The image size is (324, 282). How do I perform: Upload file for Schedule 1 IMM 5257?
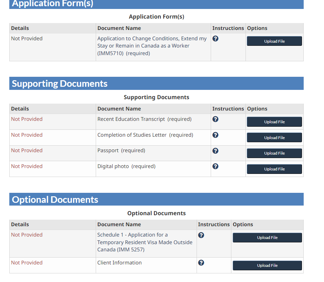coord(267,238)
